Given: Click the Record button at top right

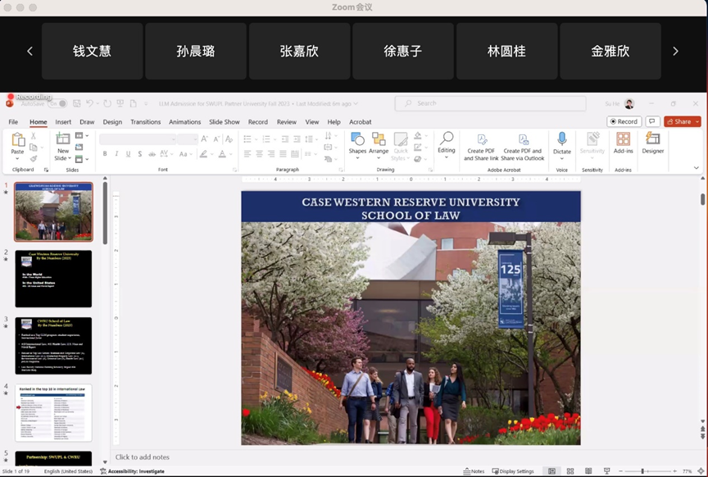Looking at the screenshot, I should (624, 121).
